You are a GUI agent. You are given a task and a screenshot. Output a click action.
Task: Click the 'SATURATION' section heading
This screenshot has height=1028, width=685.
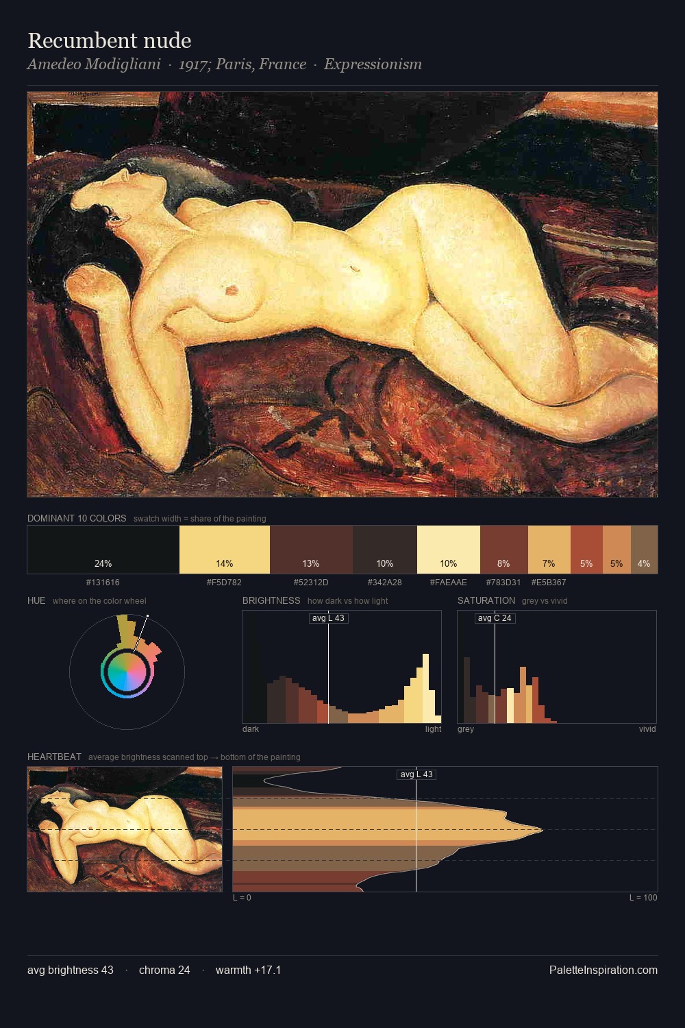coord(486,601)
